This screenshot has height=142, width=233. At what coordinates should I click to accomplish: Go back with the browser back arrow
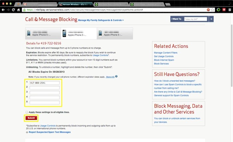pos(3,10)
